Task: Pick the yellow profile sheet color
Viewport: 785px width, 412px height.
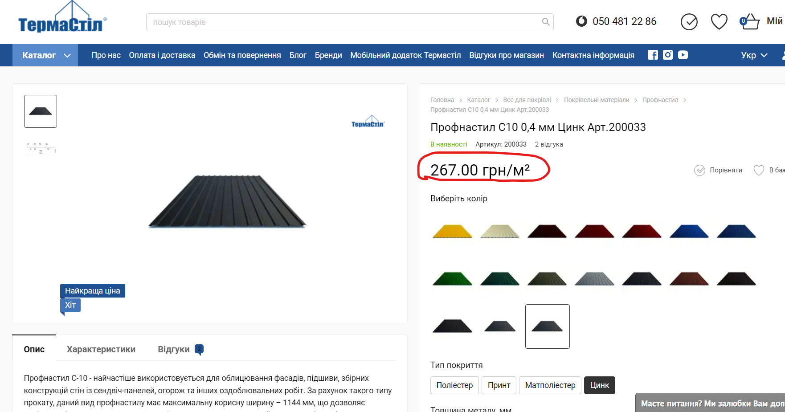Action: tap(452, 232)
